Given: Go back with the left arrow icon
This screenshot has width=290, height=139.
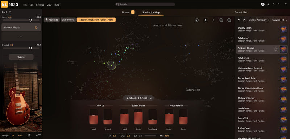Looking at the screenshot, I should (x=205, y=20).
